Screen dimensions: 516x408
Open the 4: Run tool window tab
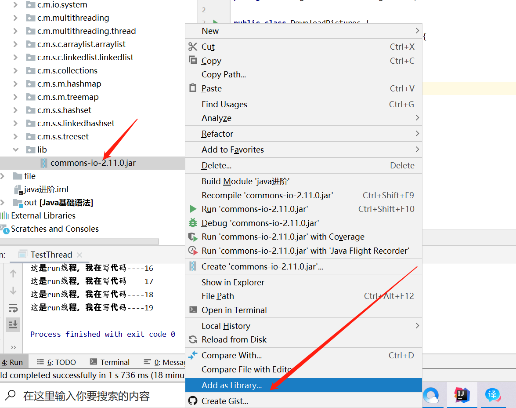coord(12,362)
